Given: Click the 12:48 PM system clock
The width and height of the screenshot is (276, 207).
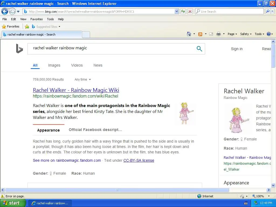Looking at the screenshot, I should [x=266, y=203].
